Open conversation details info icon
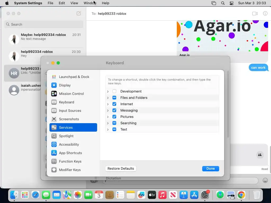This screenshot has height=203, width=271. click(x=265, y=13)
